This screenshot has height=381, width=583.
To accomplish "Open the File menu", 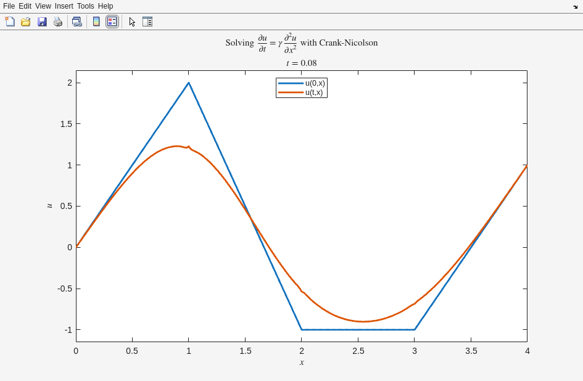I will click(x=9, y=6).
